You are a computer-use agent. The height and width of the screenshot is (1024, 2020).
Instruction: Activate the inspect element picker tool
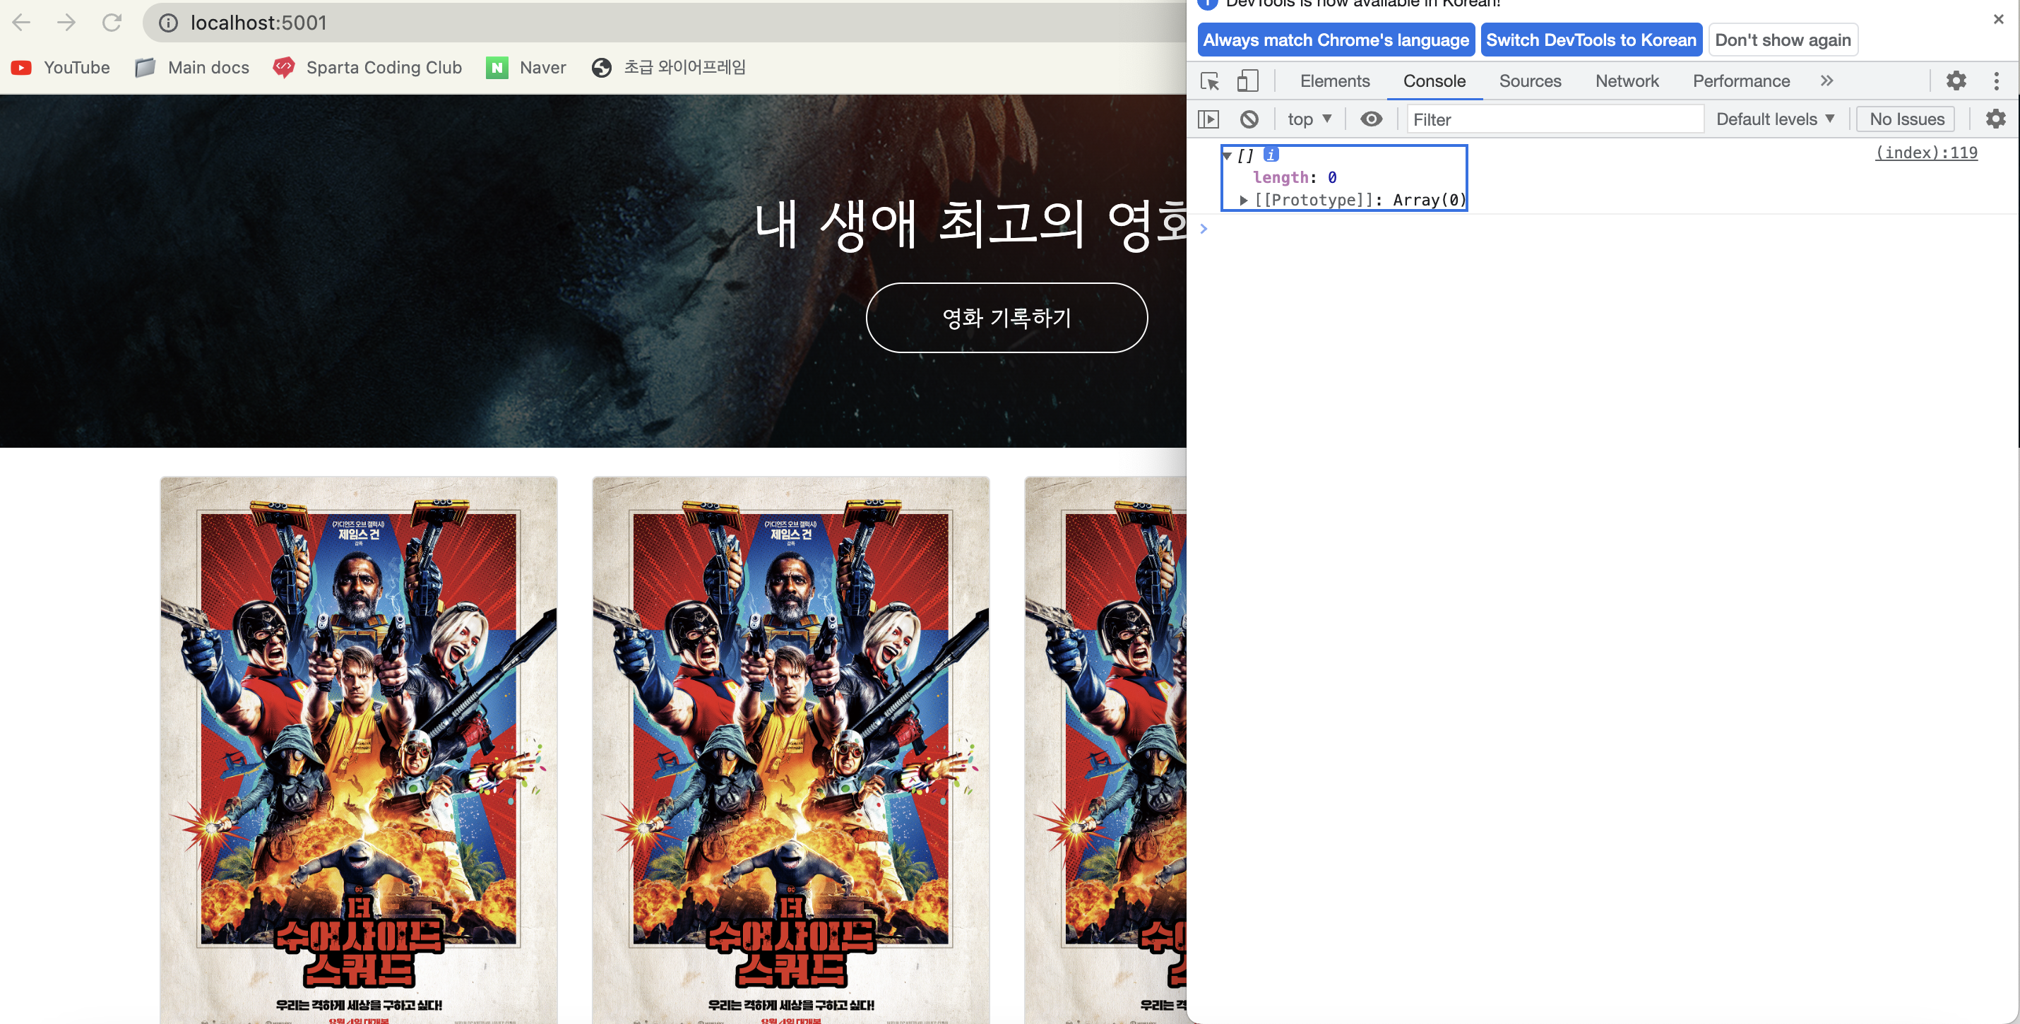click(1209, 81)
